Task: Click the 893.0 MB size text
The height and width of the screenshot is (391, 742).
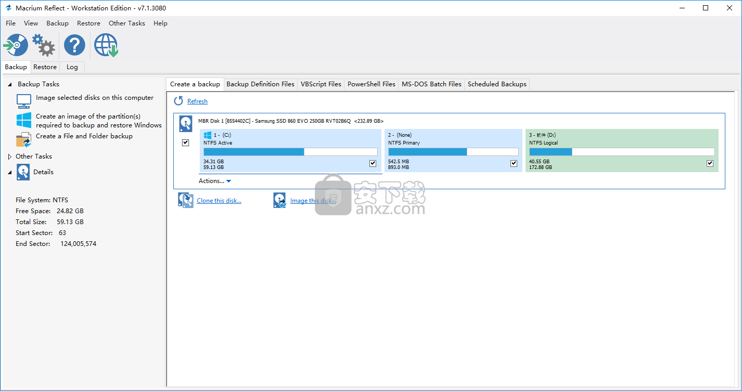Action: [x=399, y=167]
